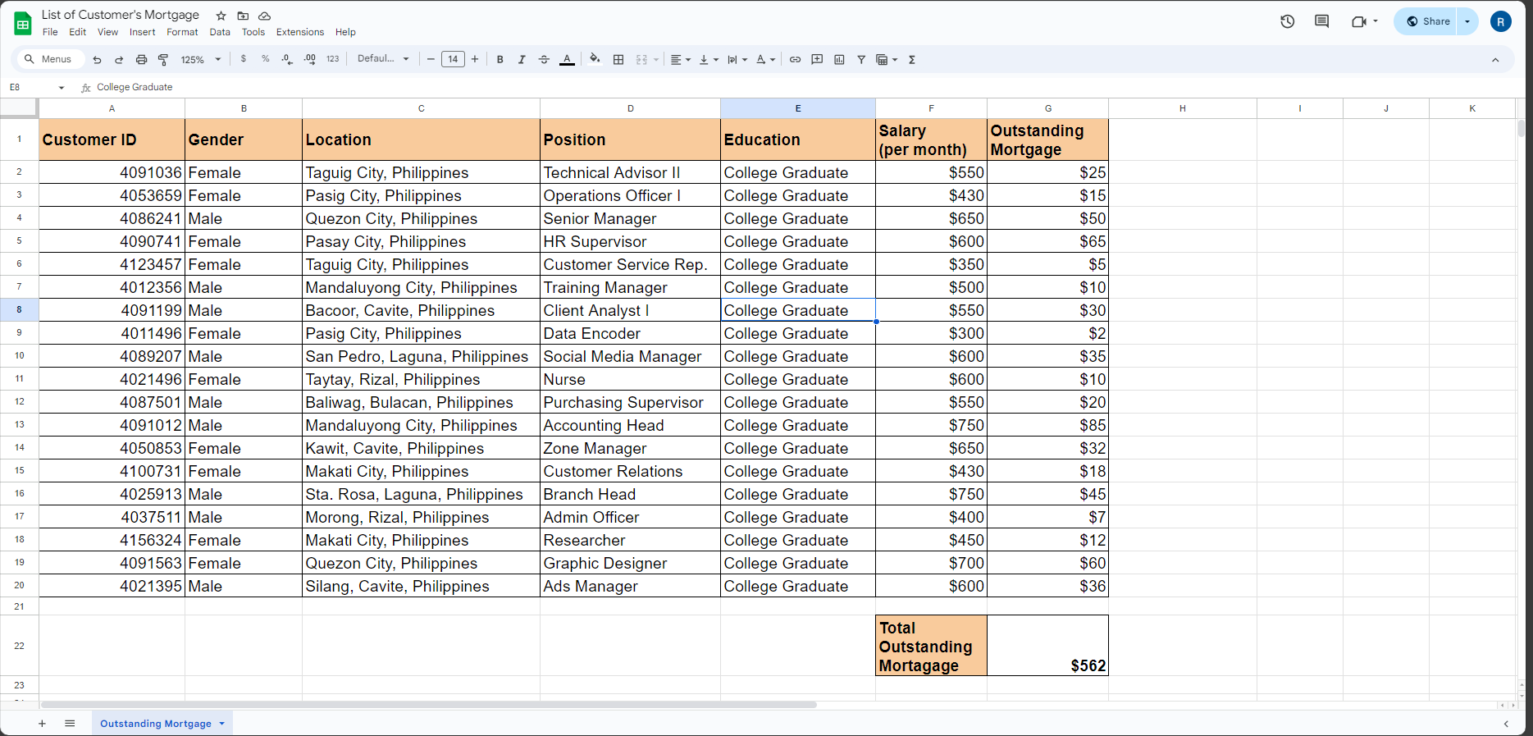The height and width of the screenshot is (736, 1533).
Task: Insert a link using toolbar icon
Action: 795,59
